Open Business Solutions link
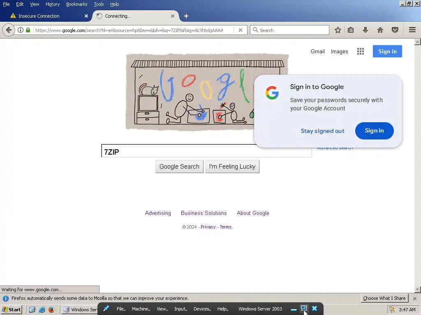Viewport: 421px width, 315px height. click(204, 213)
